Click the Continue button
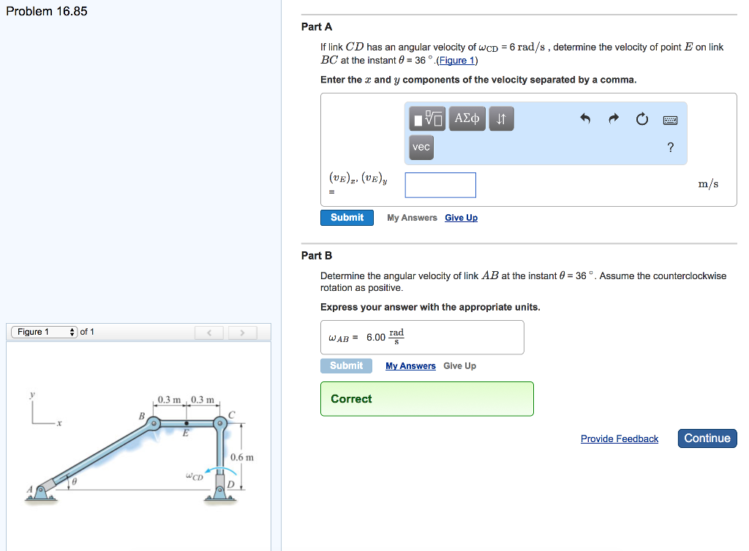This screenshot has height=551, width=749. pos(707,438)
